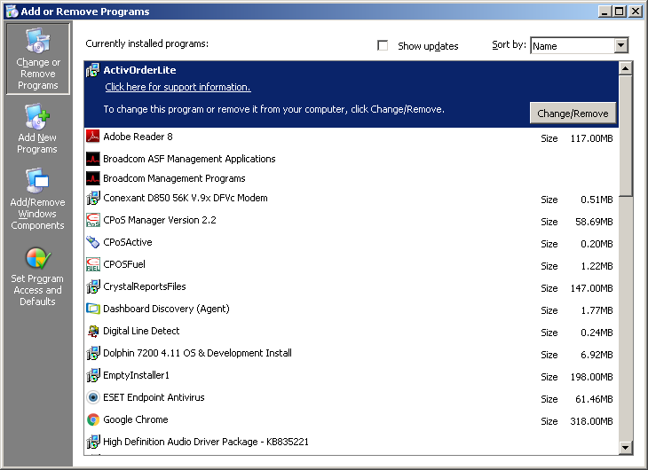Click the Conexant D850 modem icon
The image size is (648, 470).
93,198
